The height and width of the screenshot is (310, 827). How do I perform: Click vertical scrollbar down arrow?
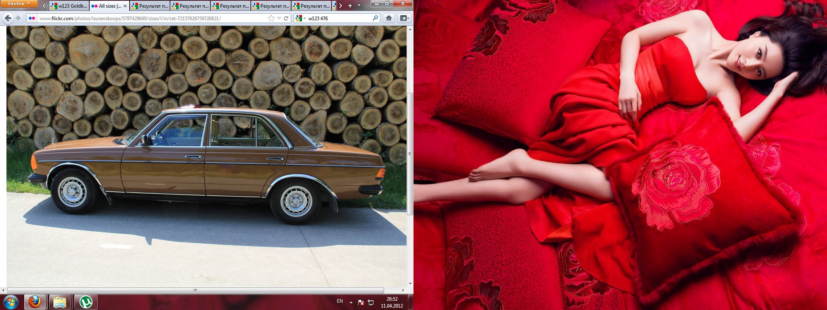tap(410, 284)
